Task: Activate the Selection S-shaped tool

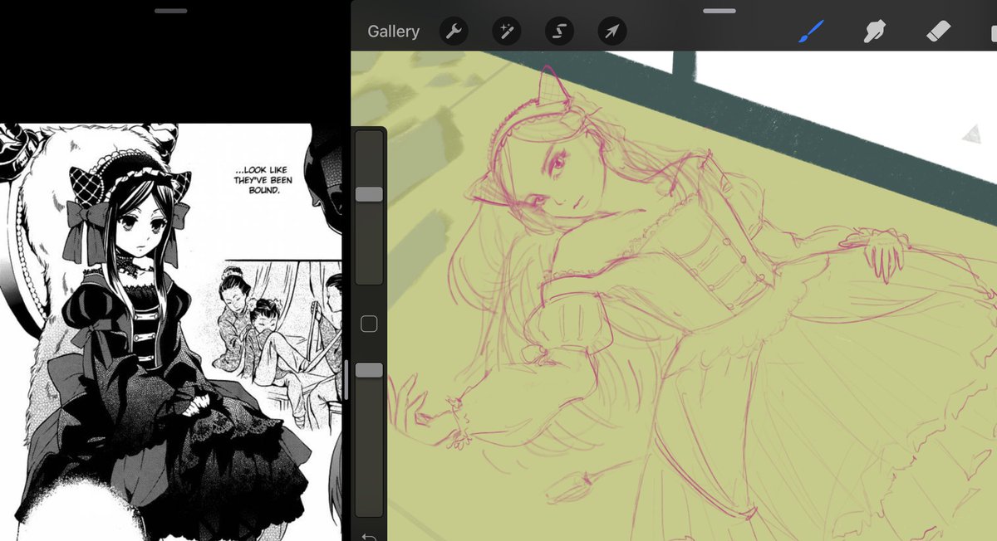Action: pyautogui.click(x=559, y=32)
